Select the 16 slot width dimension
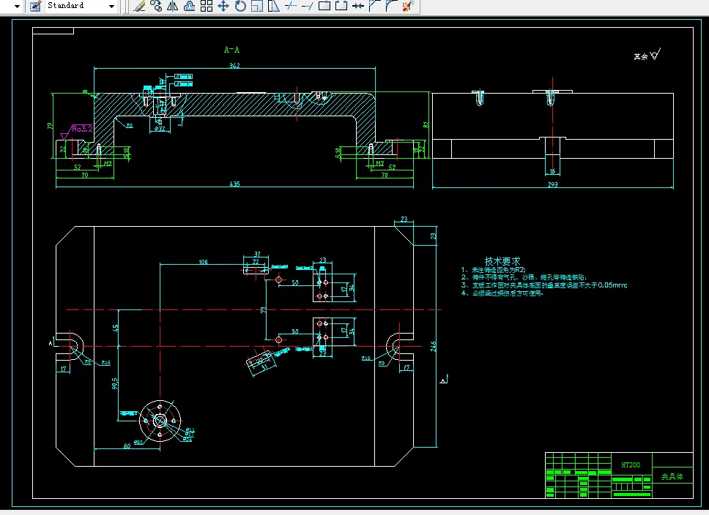709x515 pixels. [x=552, y=172]
